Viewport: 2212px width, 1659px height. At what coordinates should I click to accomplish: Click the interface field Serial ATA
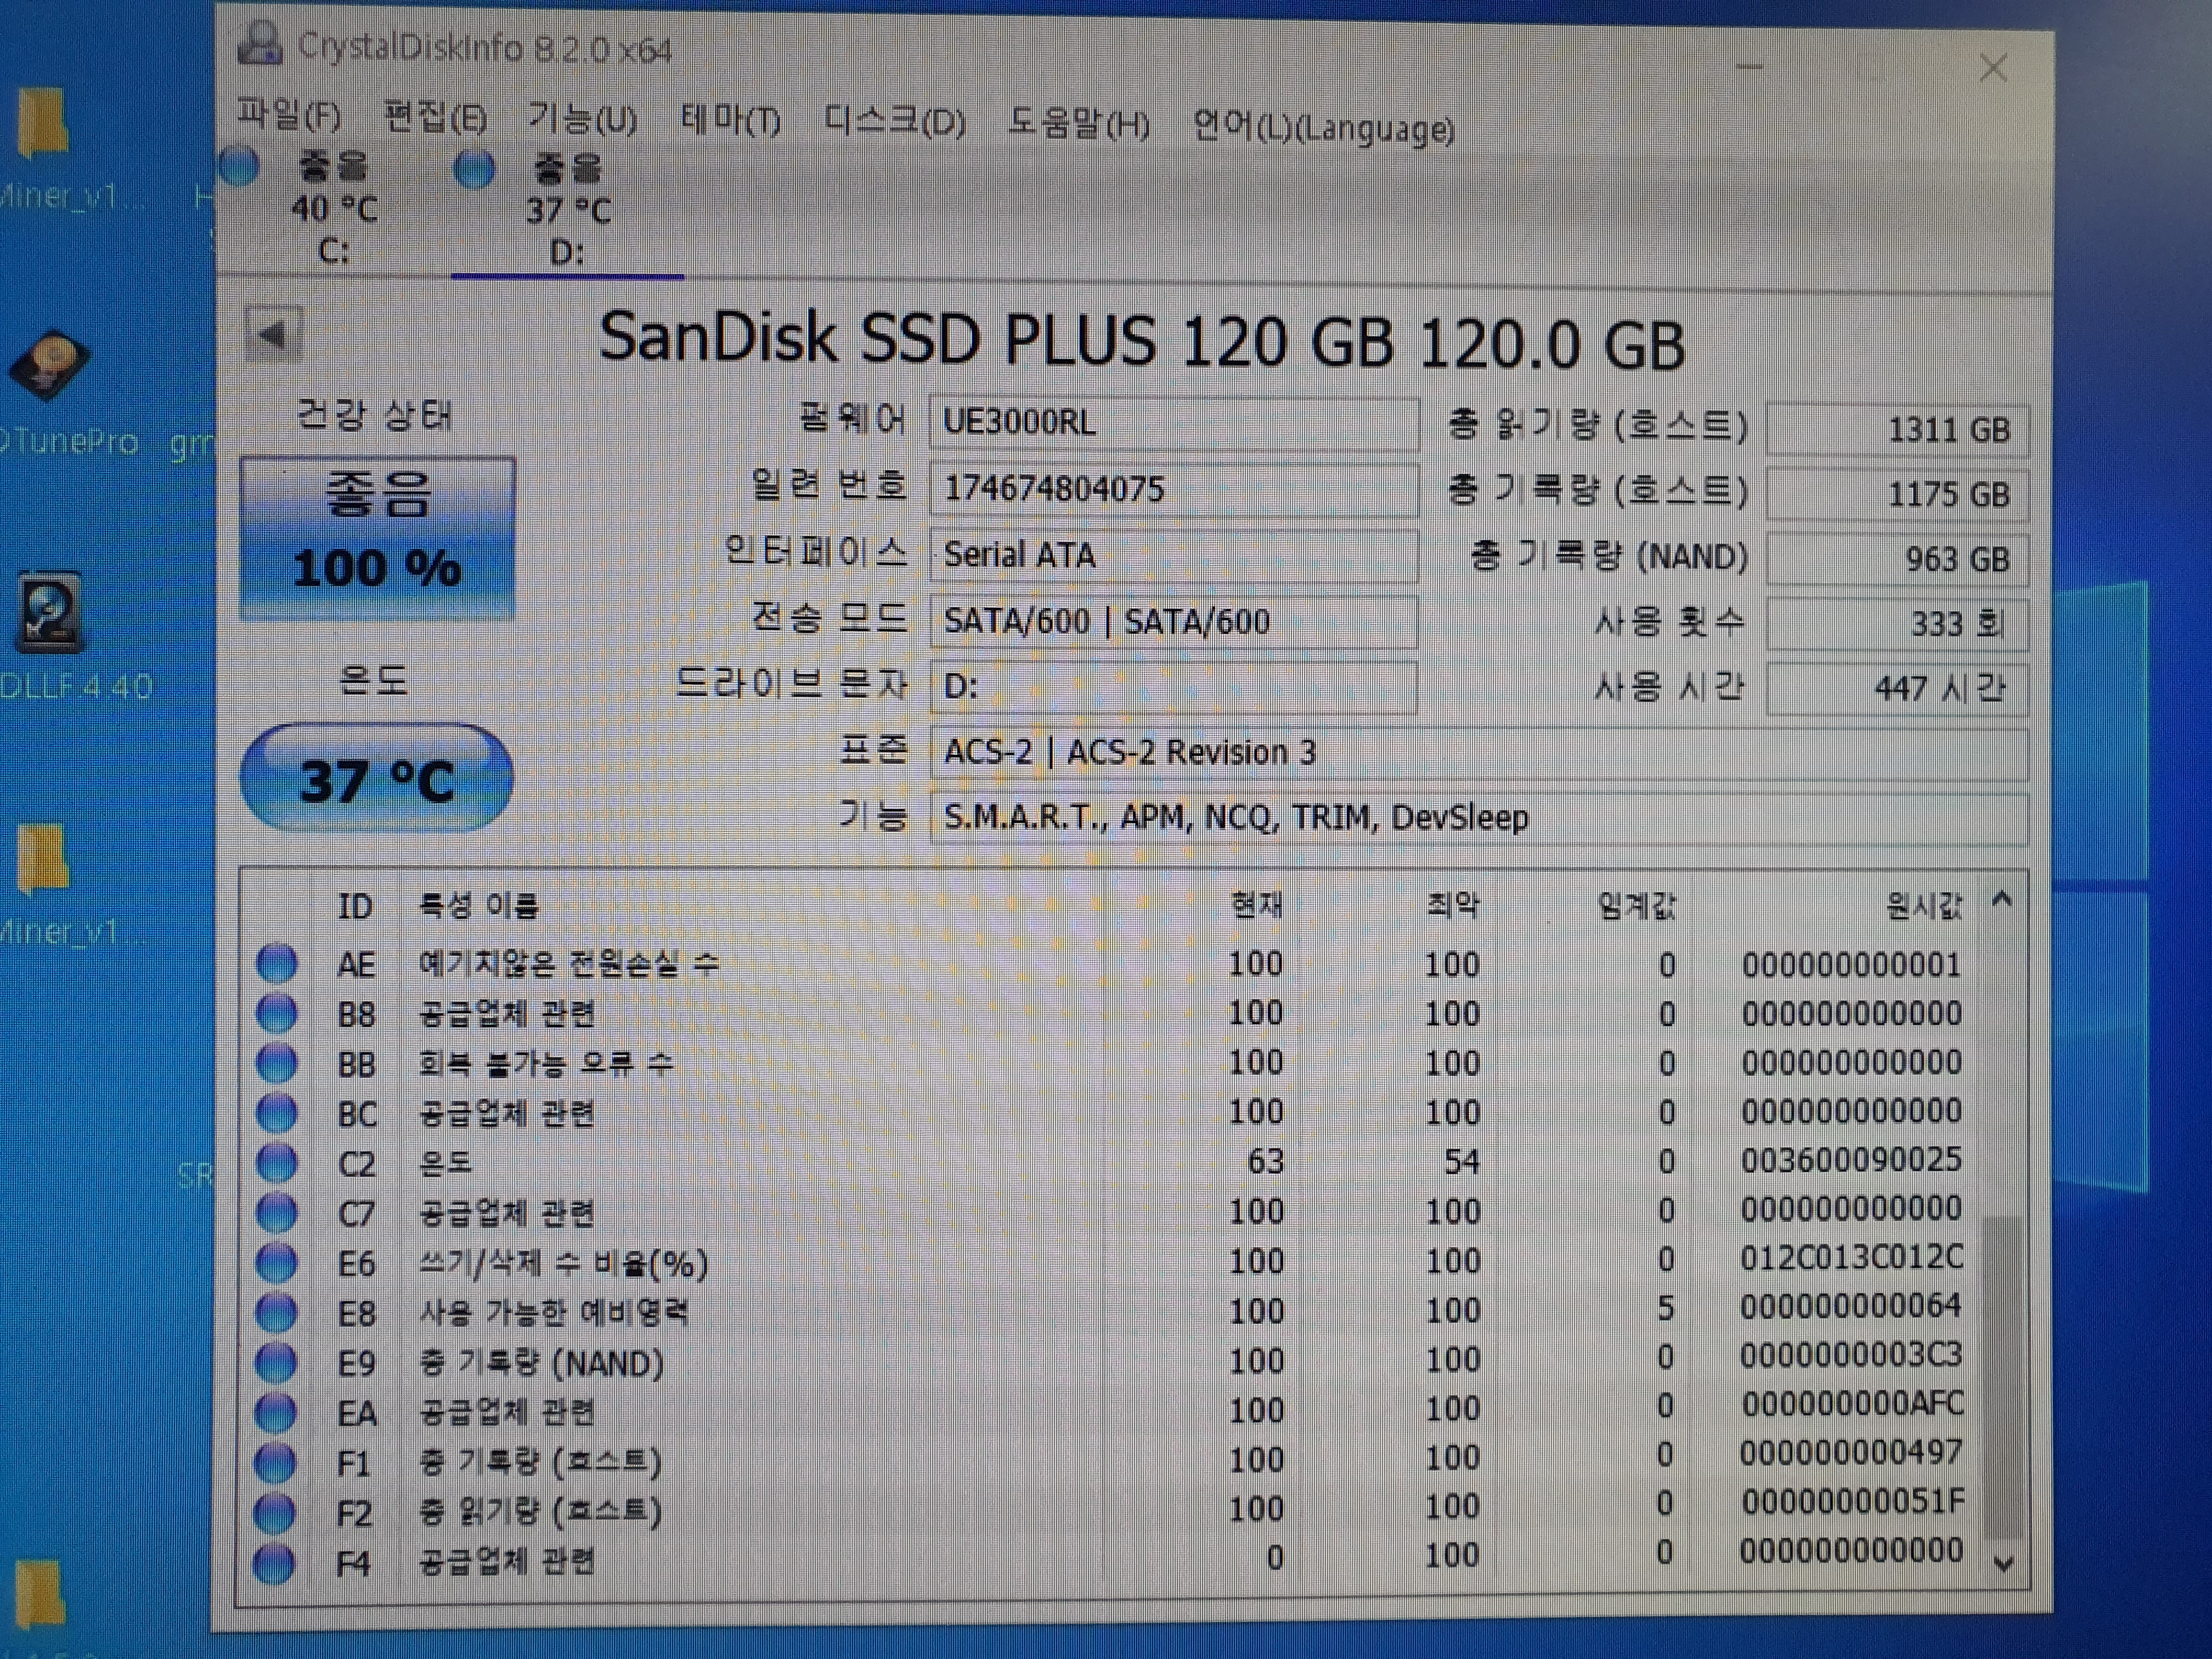pos(1173,555)
